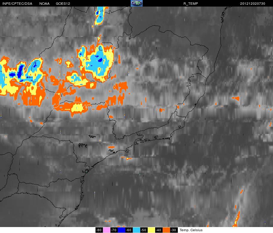Screen dimensions: 273x233
Task: Select the pink -80 to -70 legend swatch
Action: tap(107, 230)
